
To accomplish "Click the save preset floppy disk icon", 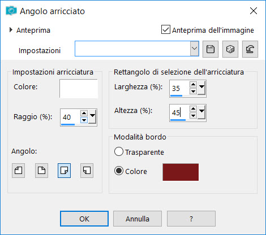I will (211, 49).
